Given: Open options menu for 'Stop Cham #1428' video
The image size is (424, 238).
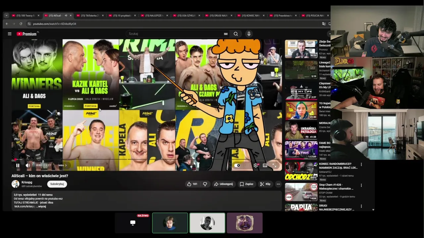Looking at the screenshot, I should 361,185.
